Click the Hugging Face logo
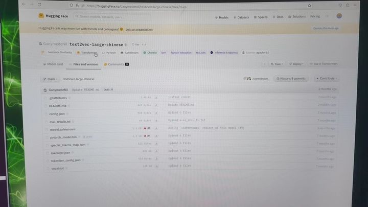The height and width of the screenshot is (207, 368). point(53,16)
